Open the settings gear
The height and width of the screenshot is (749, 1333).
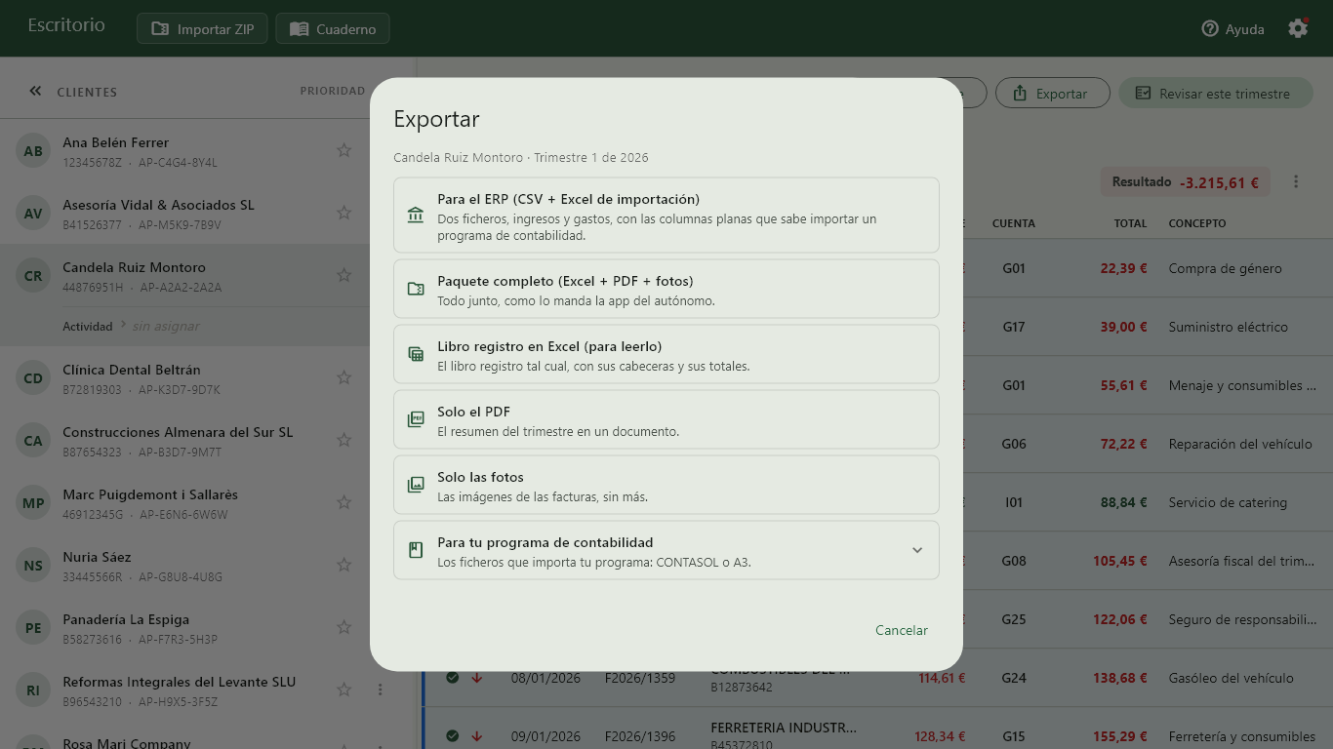click(x=1298, y=28)
